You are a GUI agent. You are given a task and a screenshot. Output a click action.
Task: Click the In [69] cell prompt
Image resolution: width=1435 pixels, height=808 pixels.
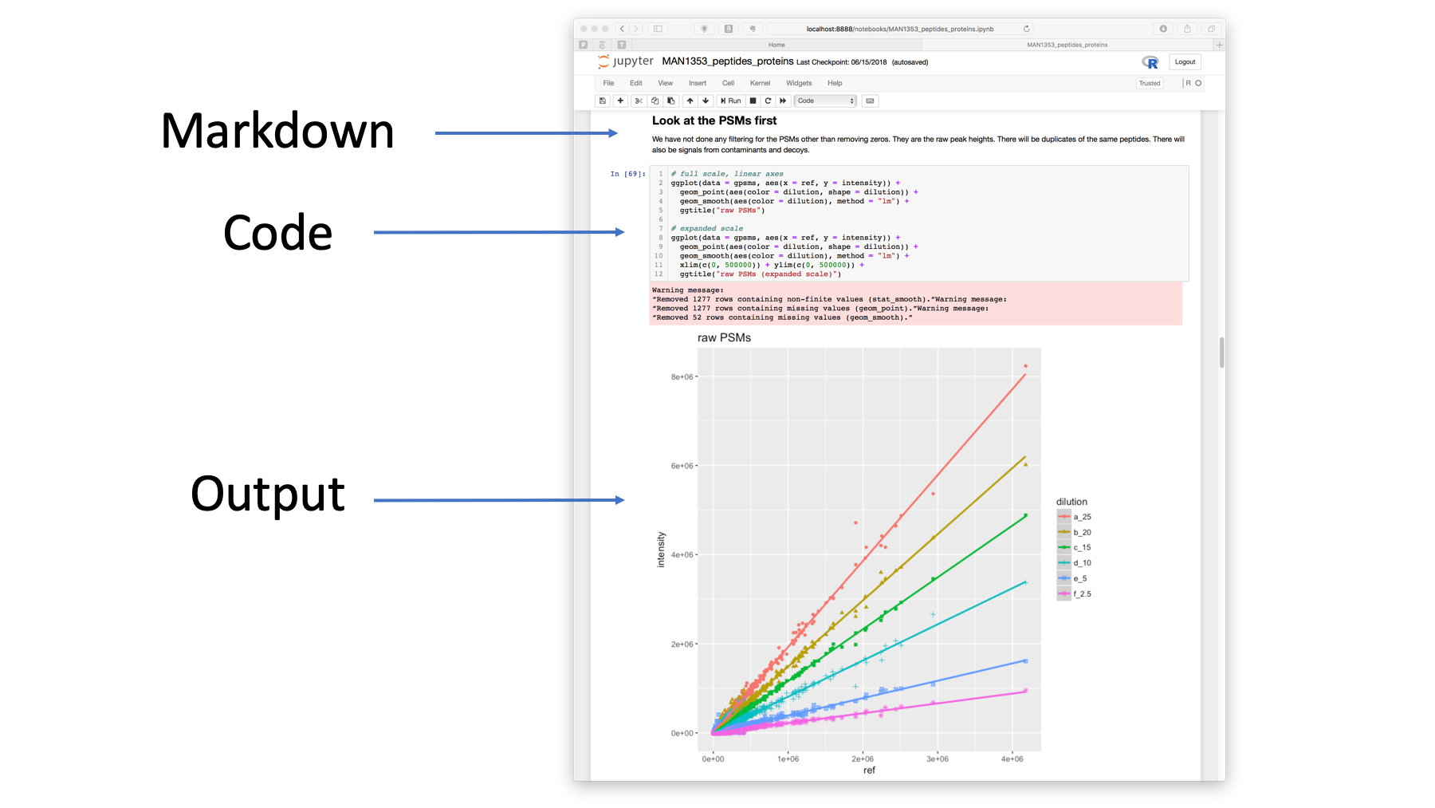(x=627, y=174)
